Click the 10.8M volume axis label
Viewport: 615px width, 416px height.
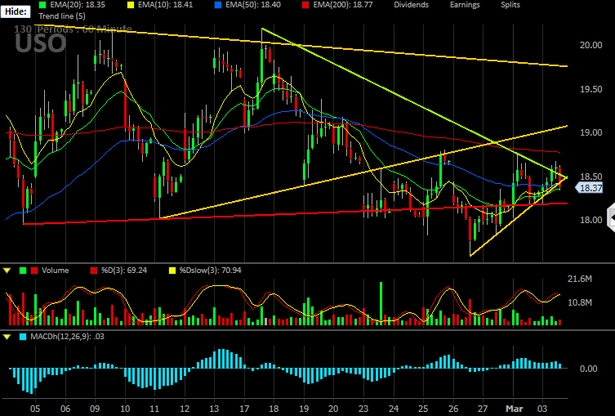pos(580,302)
